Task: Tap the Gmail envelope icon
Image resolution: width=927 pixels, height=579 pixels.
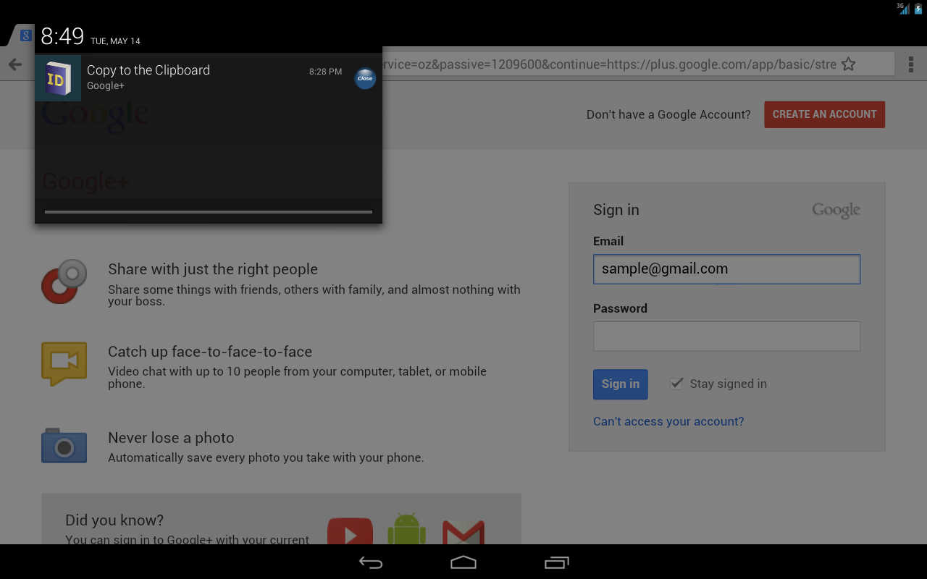Action: (463, 532)
